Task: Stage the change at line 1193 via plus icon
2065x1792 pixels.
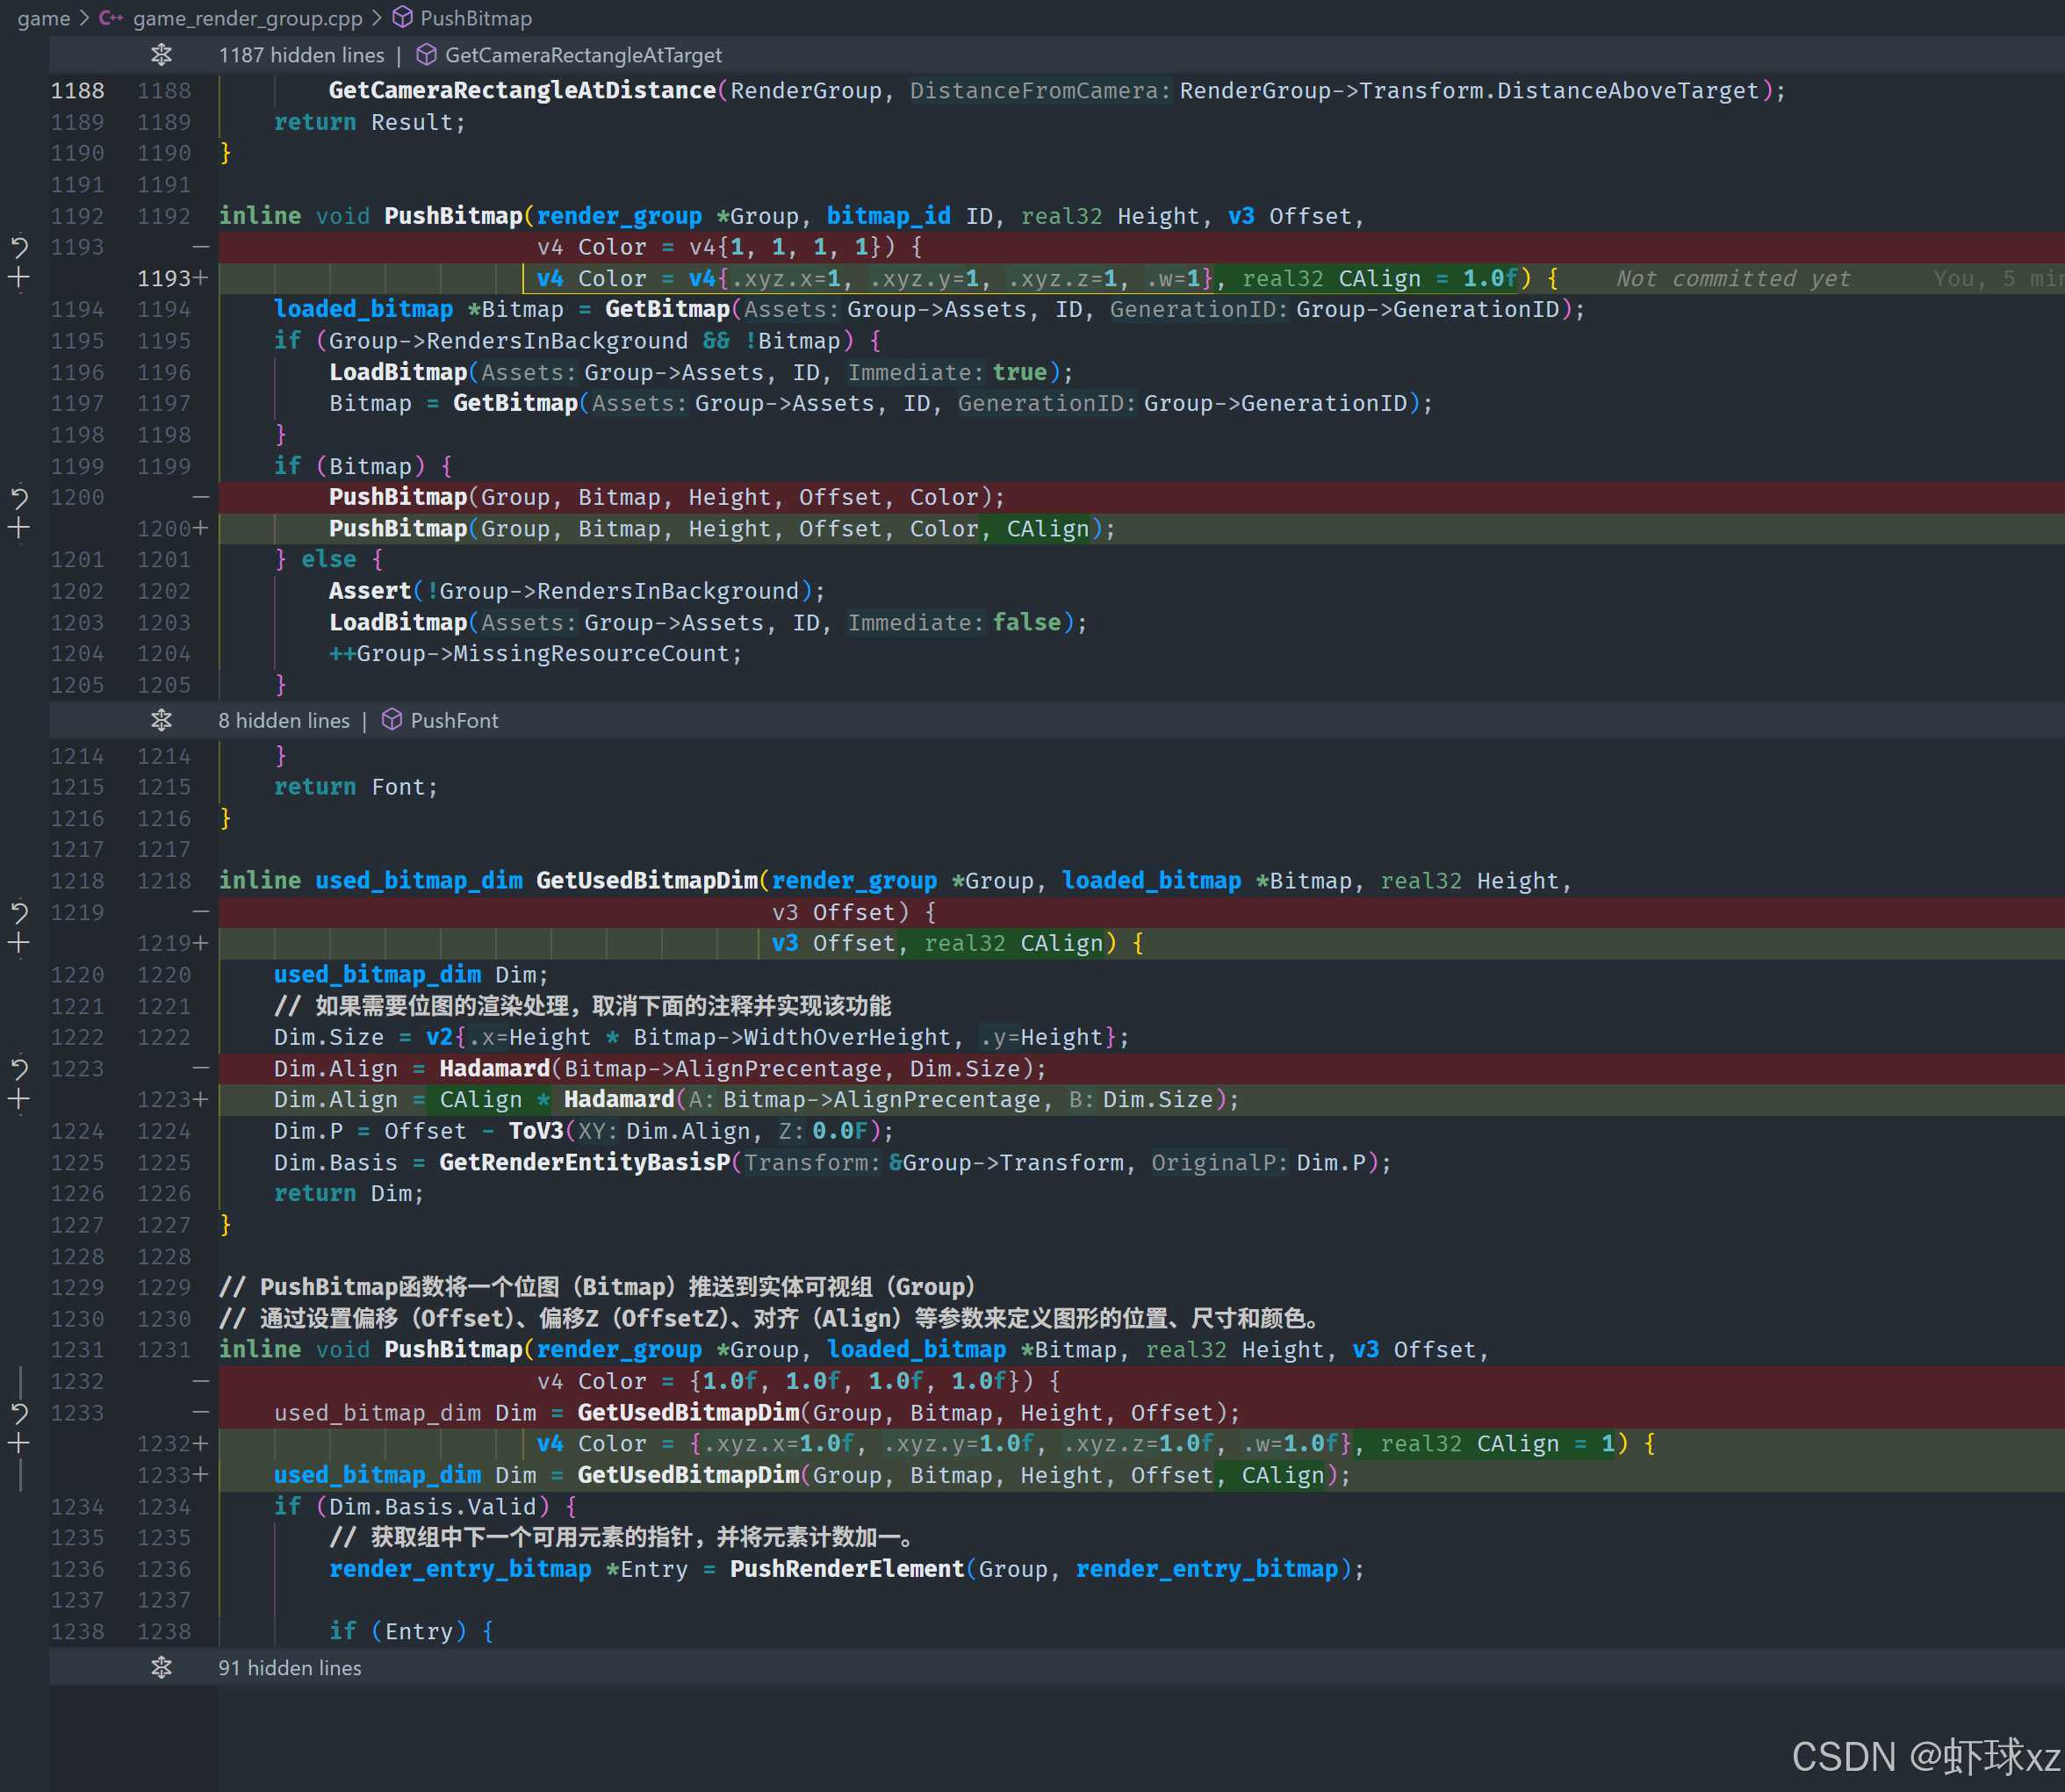Action: (x=19, y=278)
